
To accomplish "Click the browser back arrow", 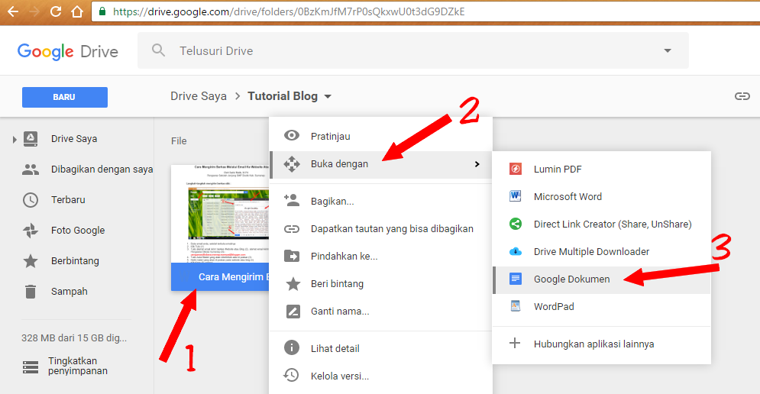I will [x=13, y=11].
